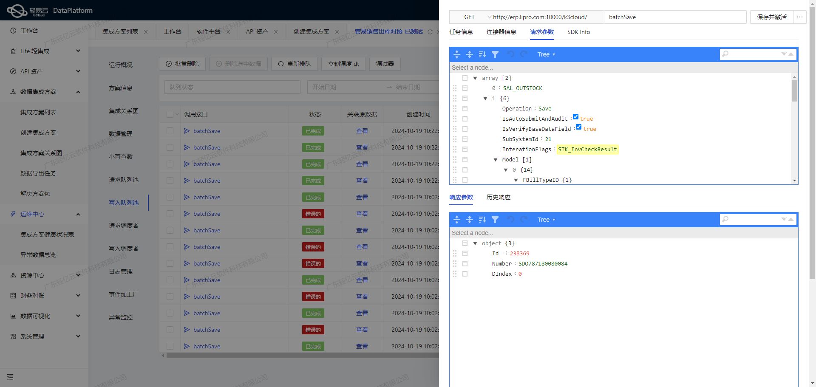Collapse all fields in request JSON editor
The height and width of the screenshot is (387, 816).
point(470,54)
